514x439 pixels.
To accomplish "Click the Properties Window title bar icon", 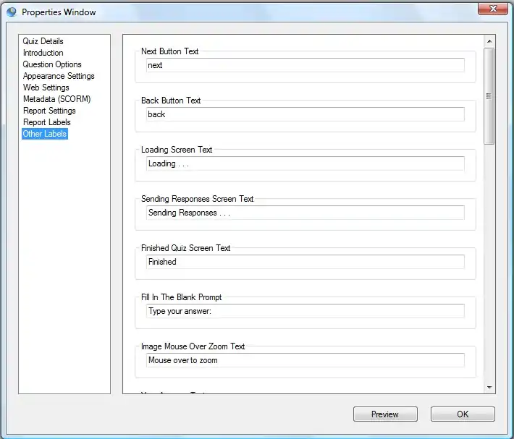I will (12, 12).
